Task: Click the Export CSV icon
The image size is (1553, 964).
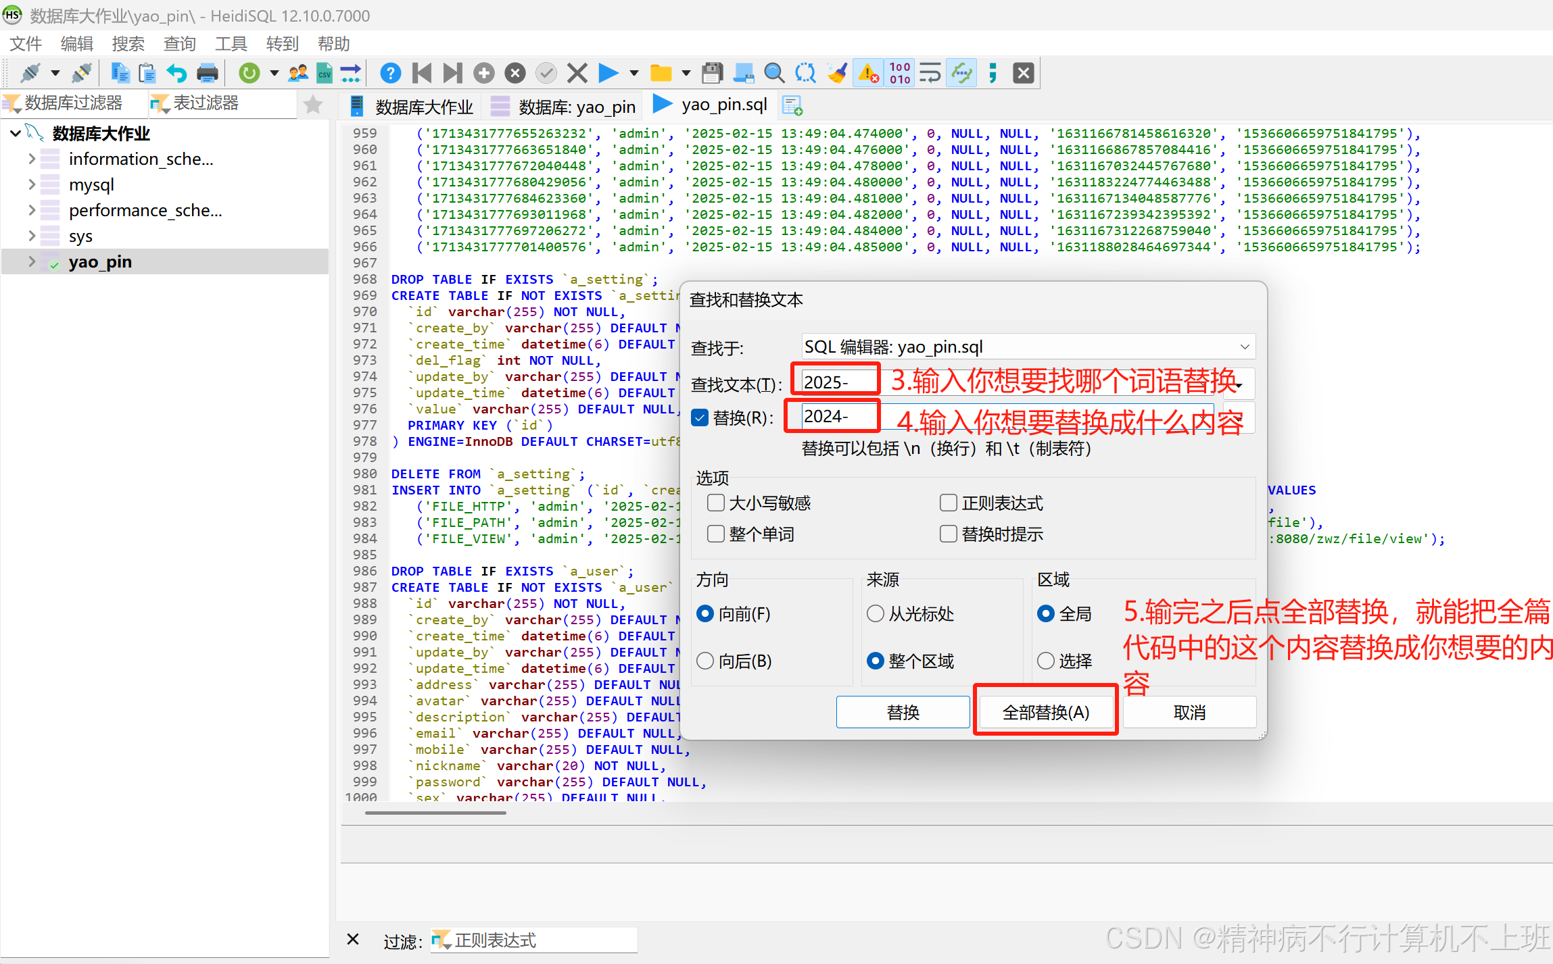Action: coord(325,73)
